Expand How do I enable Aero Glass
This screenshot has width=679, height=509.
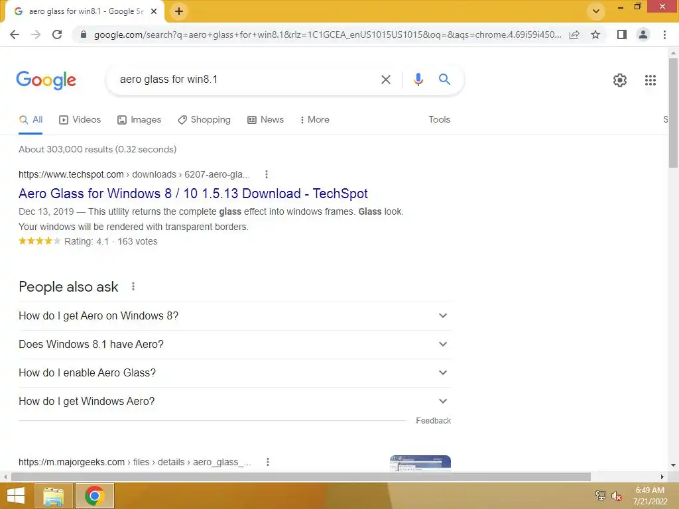(235, 373)
